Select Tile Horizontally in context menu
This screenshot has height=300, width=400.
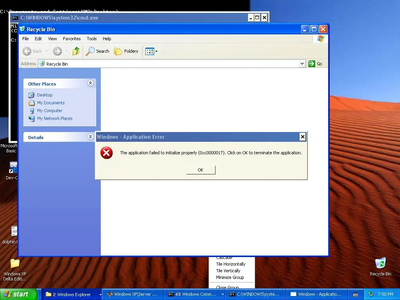230,264
